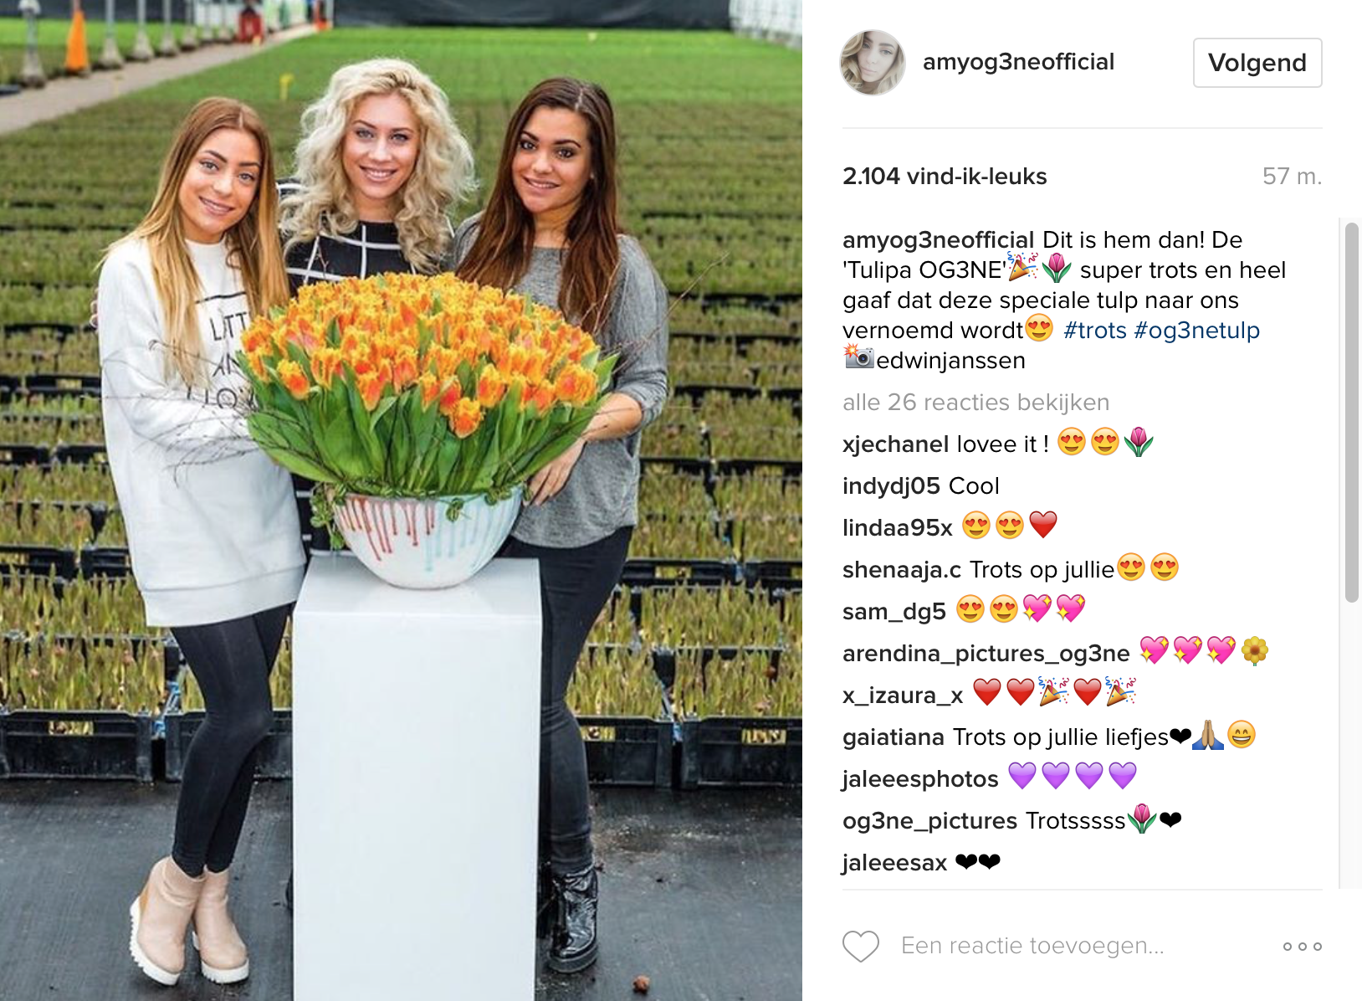
Task: Click the comments scrollbar thumb
Action: pos(1352,412)
